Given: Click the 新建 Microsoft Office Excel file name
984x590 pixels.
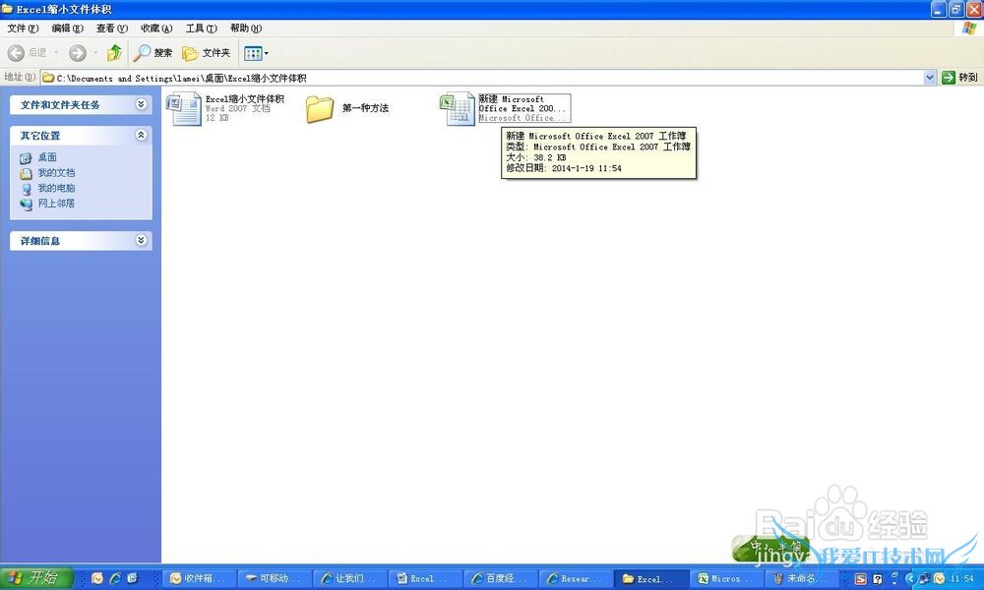Looking at the screenshot, I should [x=524, y=103].
